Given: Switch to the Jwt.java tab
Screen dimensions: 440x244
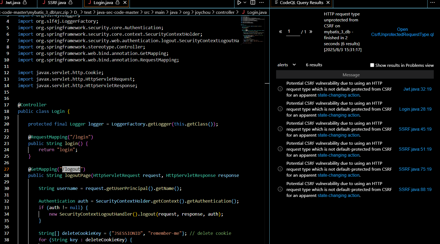Looking at the screenshot, I should tap(13, 3).
